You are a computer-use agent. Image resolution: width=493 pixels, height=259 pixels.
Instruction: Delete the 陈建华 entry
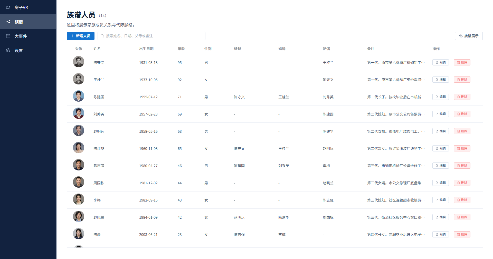click(462, 148)
